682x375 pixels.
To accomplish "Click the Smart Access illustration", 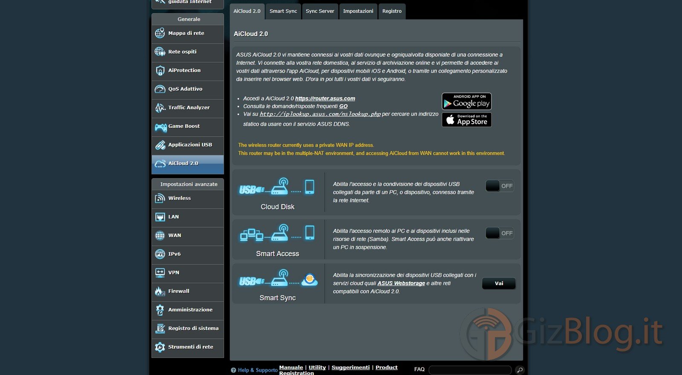I will click(277, 233).
